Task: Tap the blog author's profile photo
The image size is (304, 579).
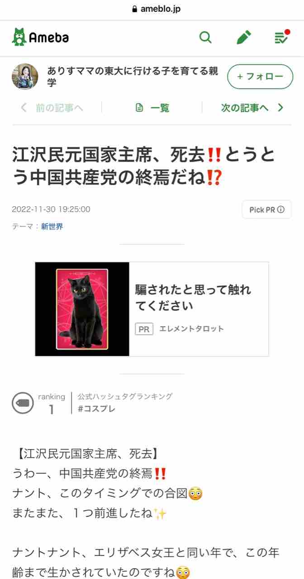Action: pyautogui.click(x=25, y=76)
